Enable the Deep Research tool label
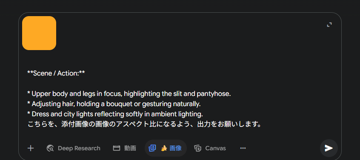360x160 pixels. [x=79, y=148]
